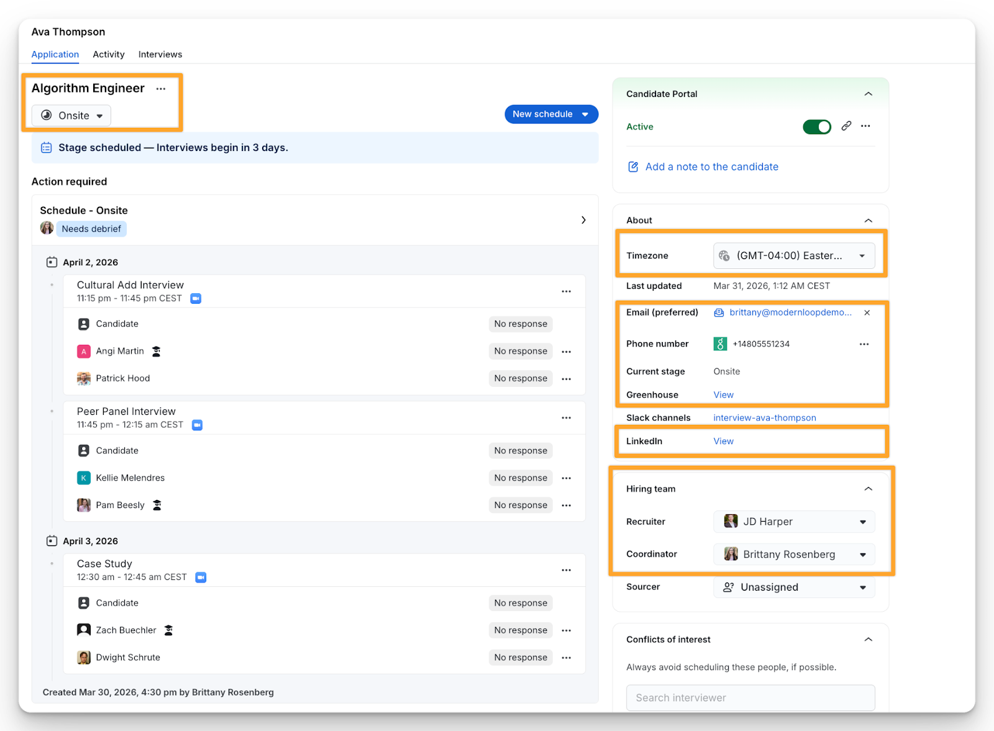Collapse the Hiring team section
Image resolution: width=994 pixels, height=731 pixels.
tap(868, 489)
